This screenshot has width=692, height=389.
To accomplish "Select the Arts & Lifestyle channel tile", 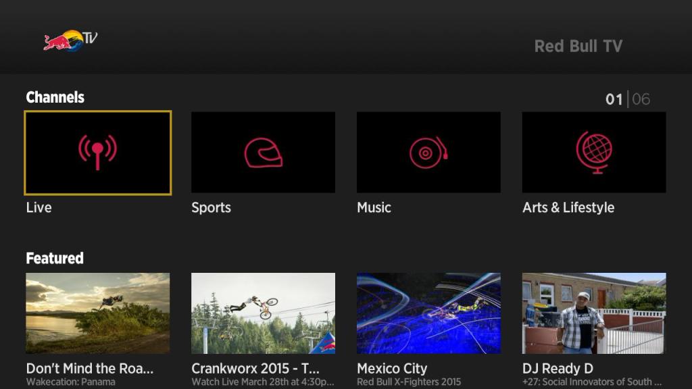I will [x=593, y=151].
